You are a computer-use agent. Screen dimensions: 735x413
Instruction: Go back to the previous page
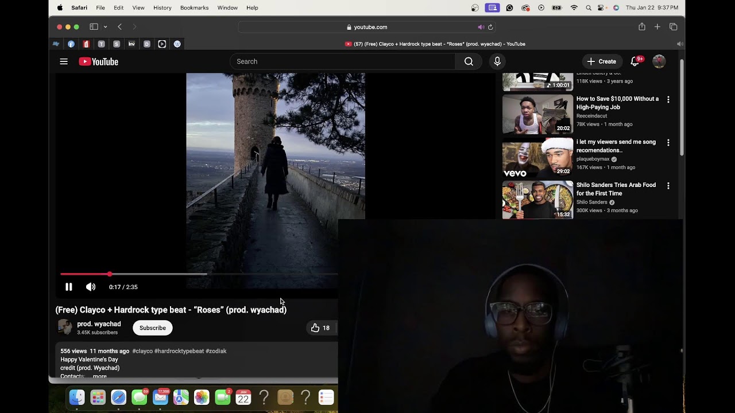pos(119,27)
